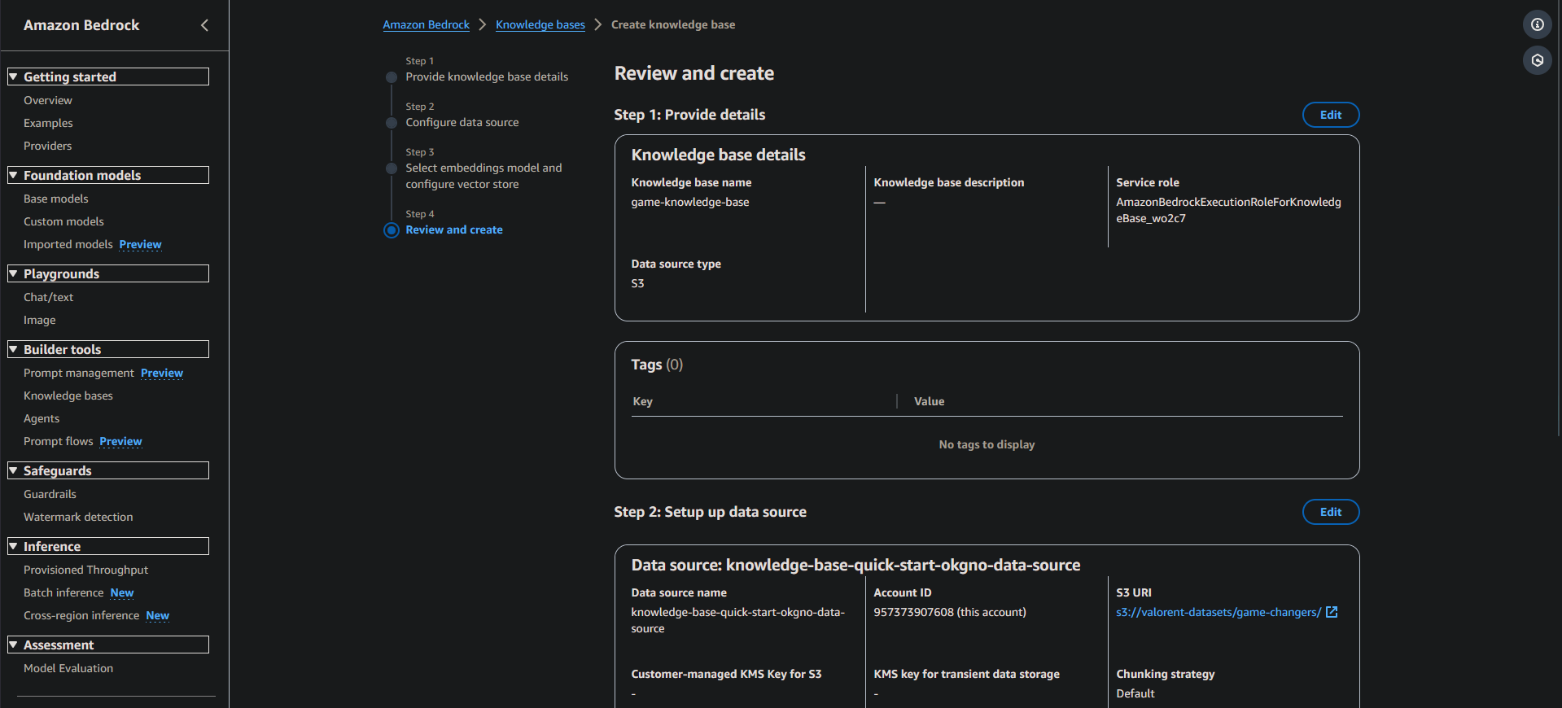Open Providers in the sidebar

point(47,146)
